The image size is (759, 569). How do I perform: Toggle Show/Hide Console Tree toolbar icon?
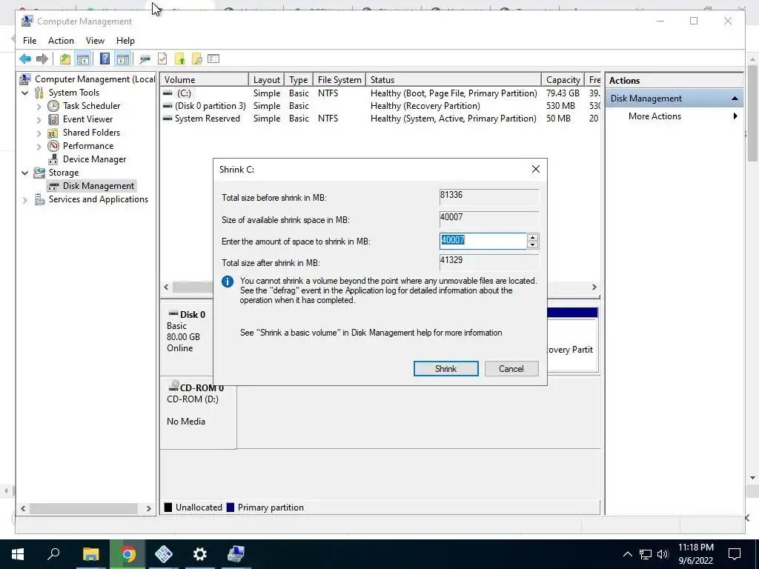(x=83, y=59)
